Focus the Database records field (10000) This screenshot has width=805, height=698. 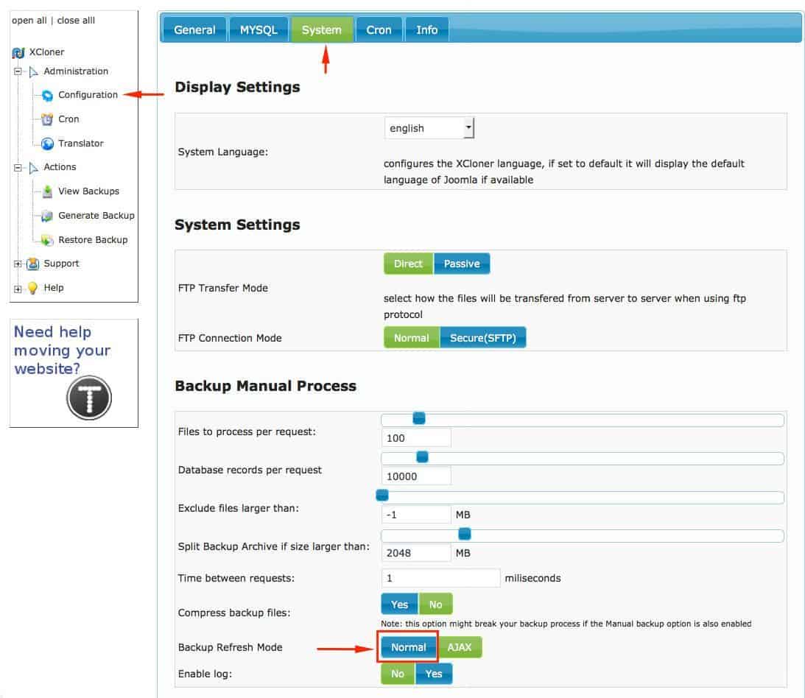(416, 476)
